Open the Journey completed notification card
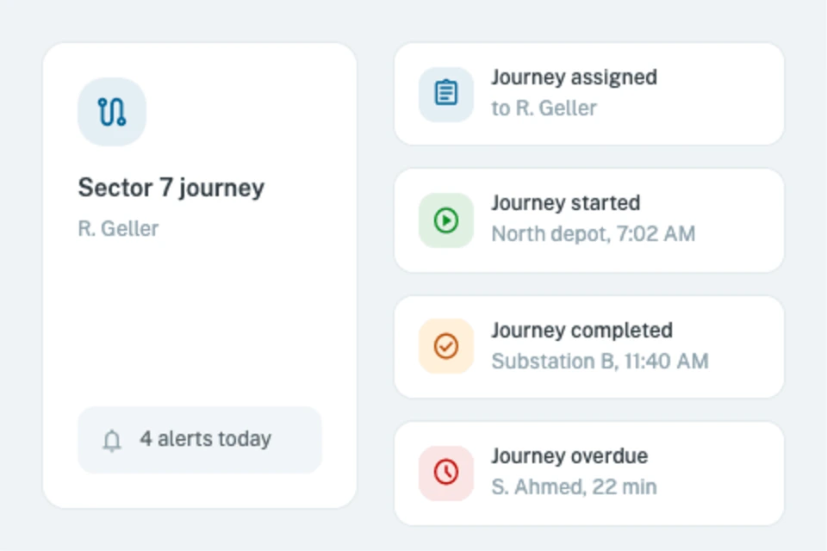 click(589, 346)
